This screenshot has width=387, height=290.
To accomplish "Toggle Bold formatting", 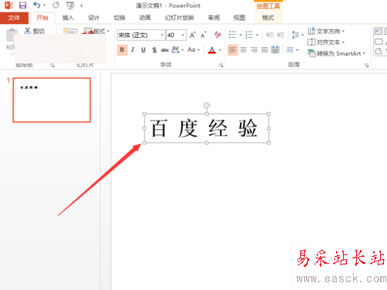I will point(122,49).
